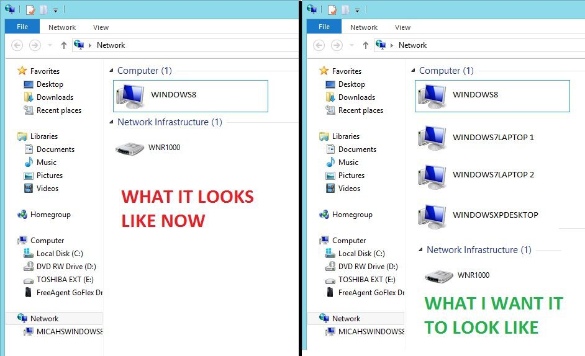Expand address bar chevron in right window

(x=392, y=45)
